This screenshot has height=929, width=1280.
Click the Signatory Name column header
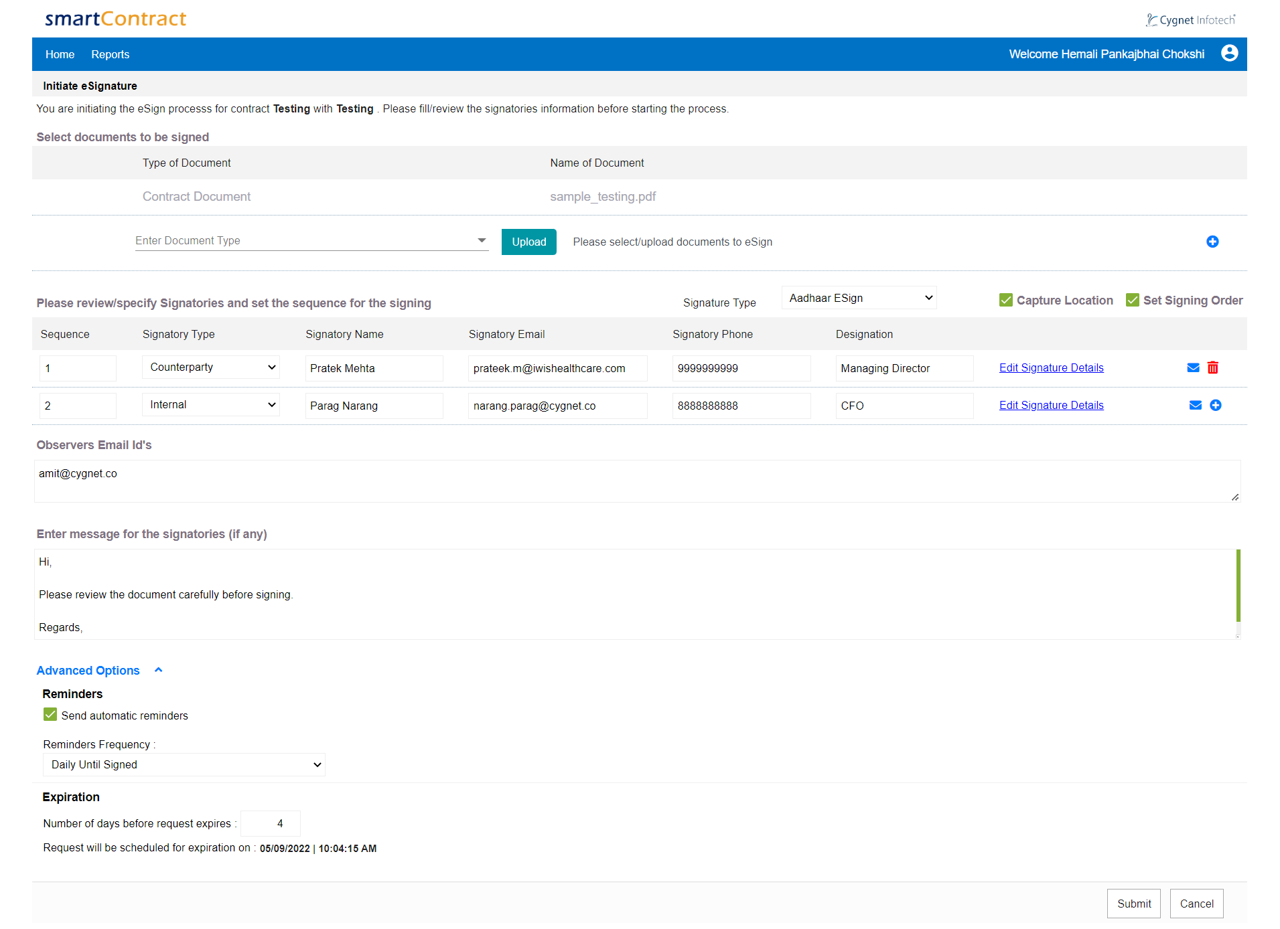point(344,334)
